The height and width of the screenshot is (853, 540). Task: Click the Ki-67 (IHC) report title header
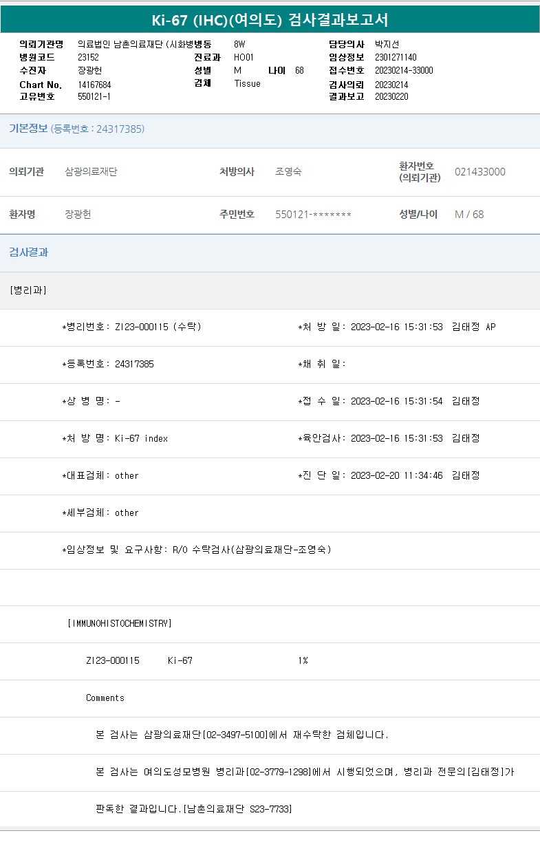(270, 19)
